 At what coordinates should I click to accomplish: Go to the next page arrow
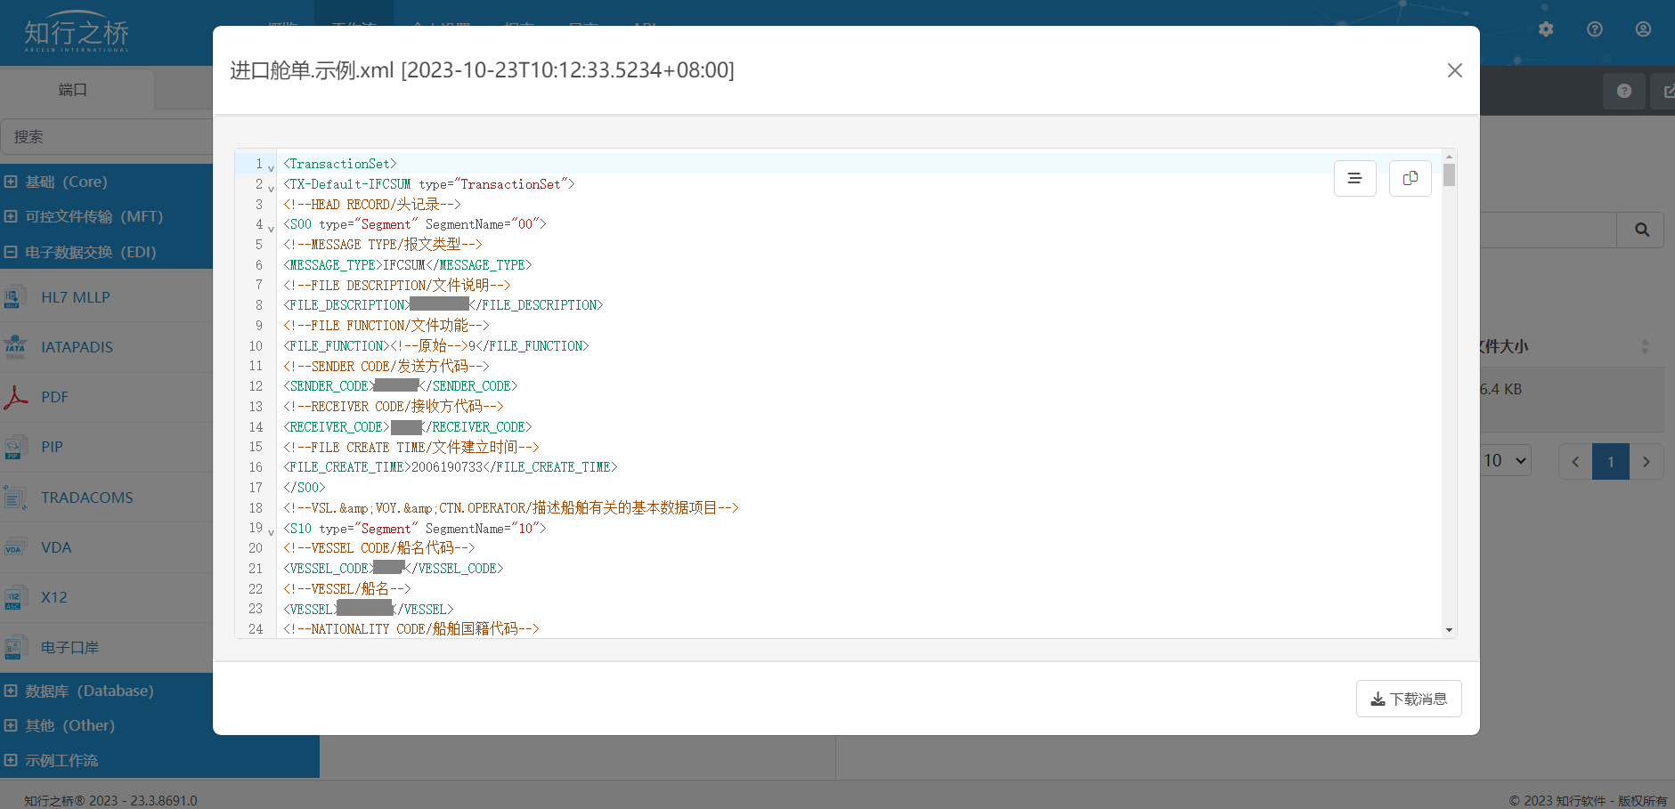pos(1646,462)
